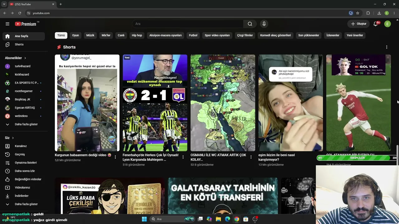The width and height of the screenshot is (399, 224).
Task: Open the Osmanlı map short thumbnail
Action: coord(223,103)
